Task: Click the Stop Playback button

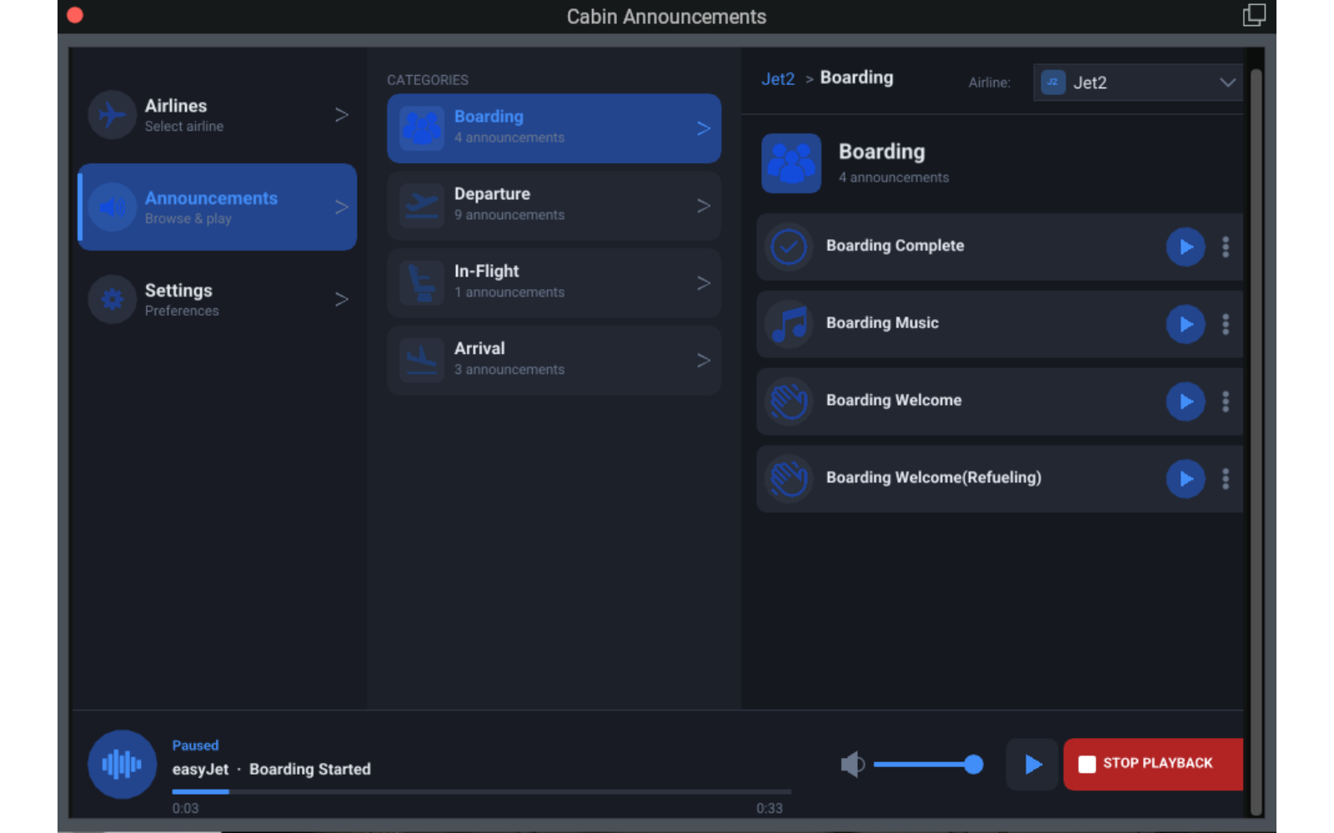Action: 1153,764
